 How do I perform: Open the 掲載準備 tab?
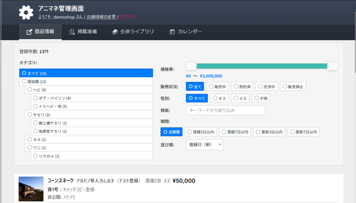pos(83,32)
